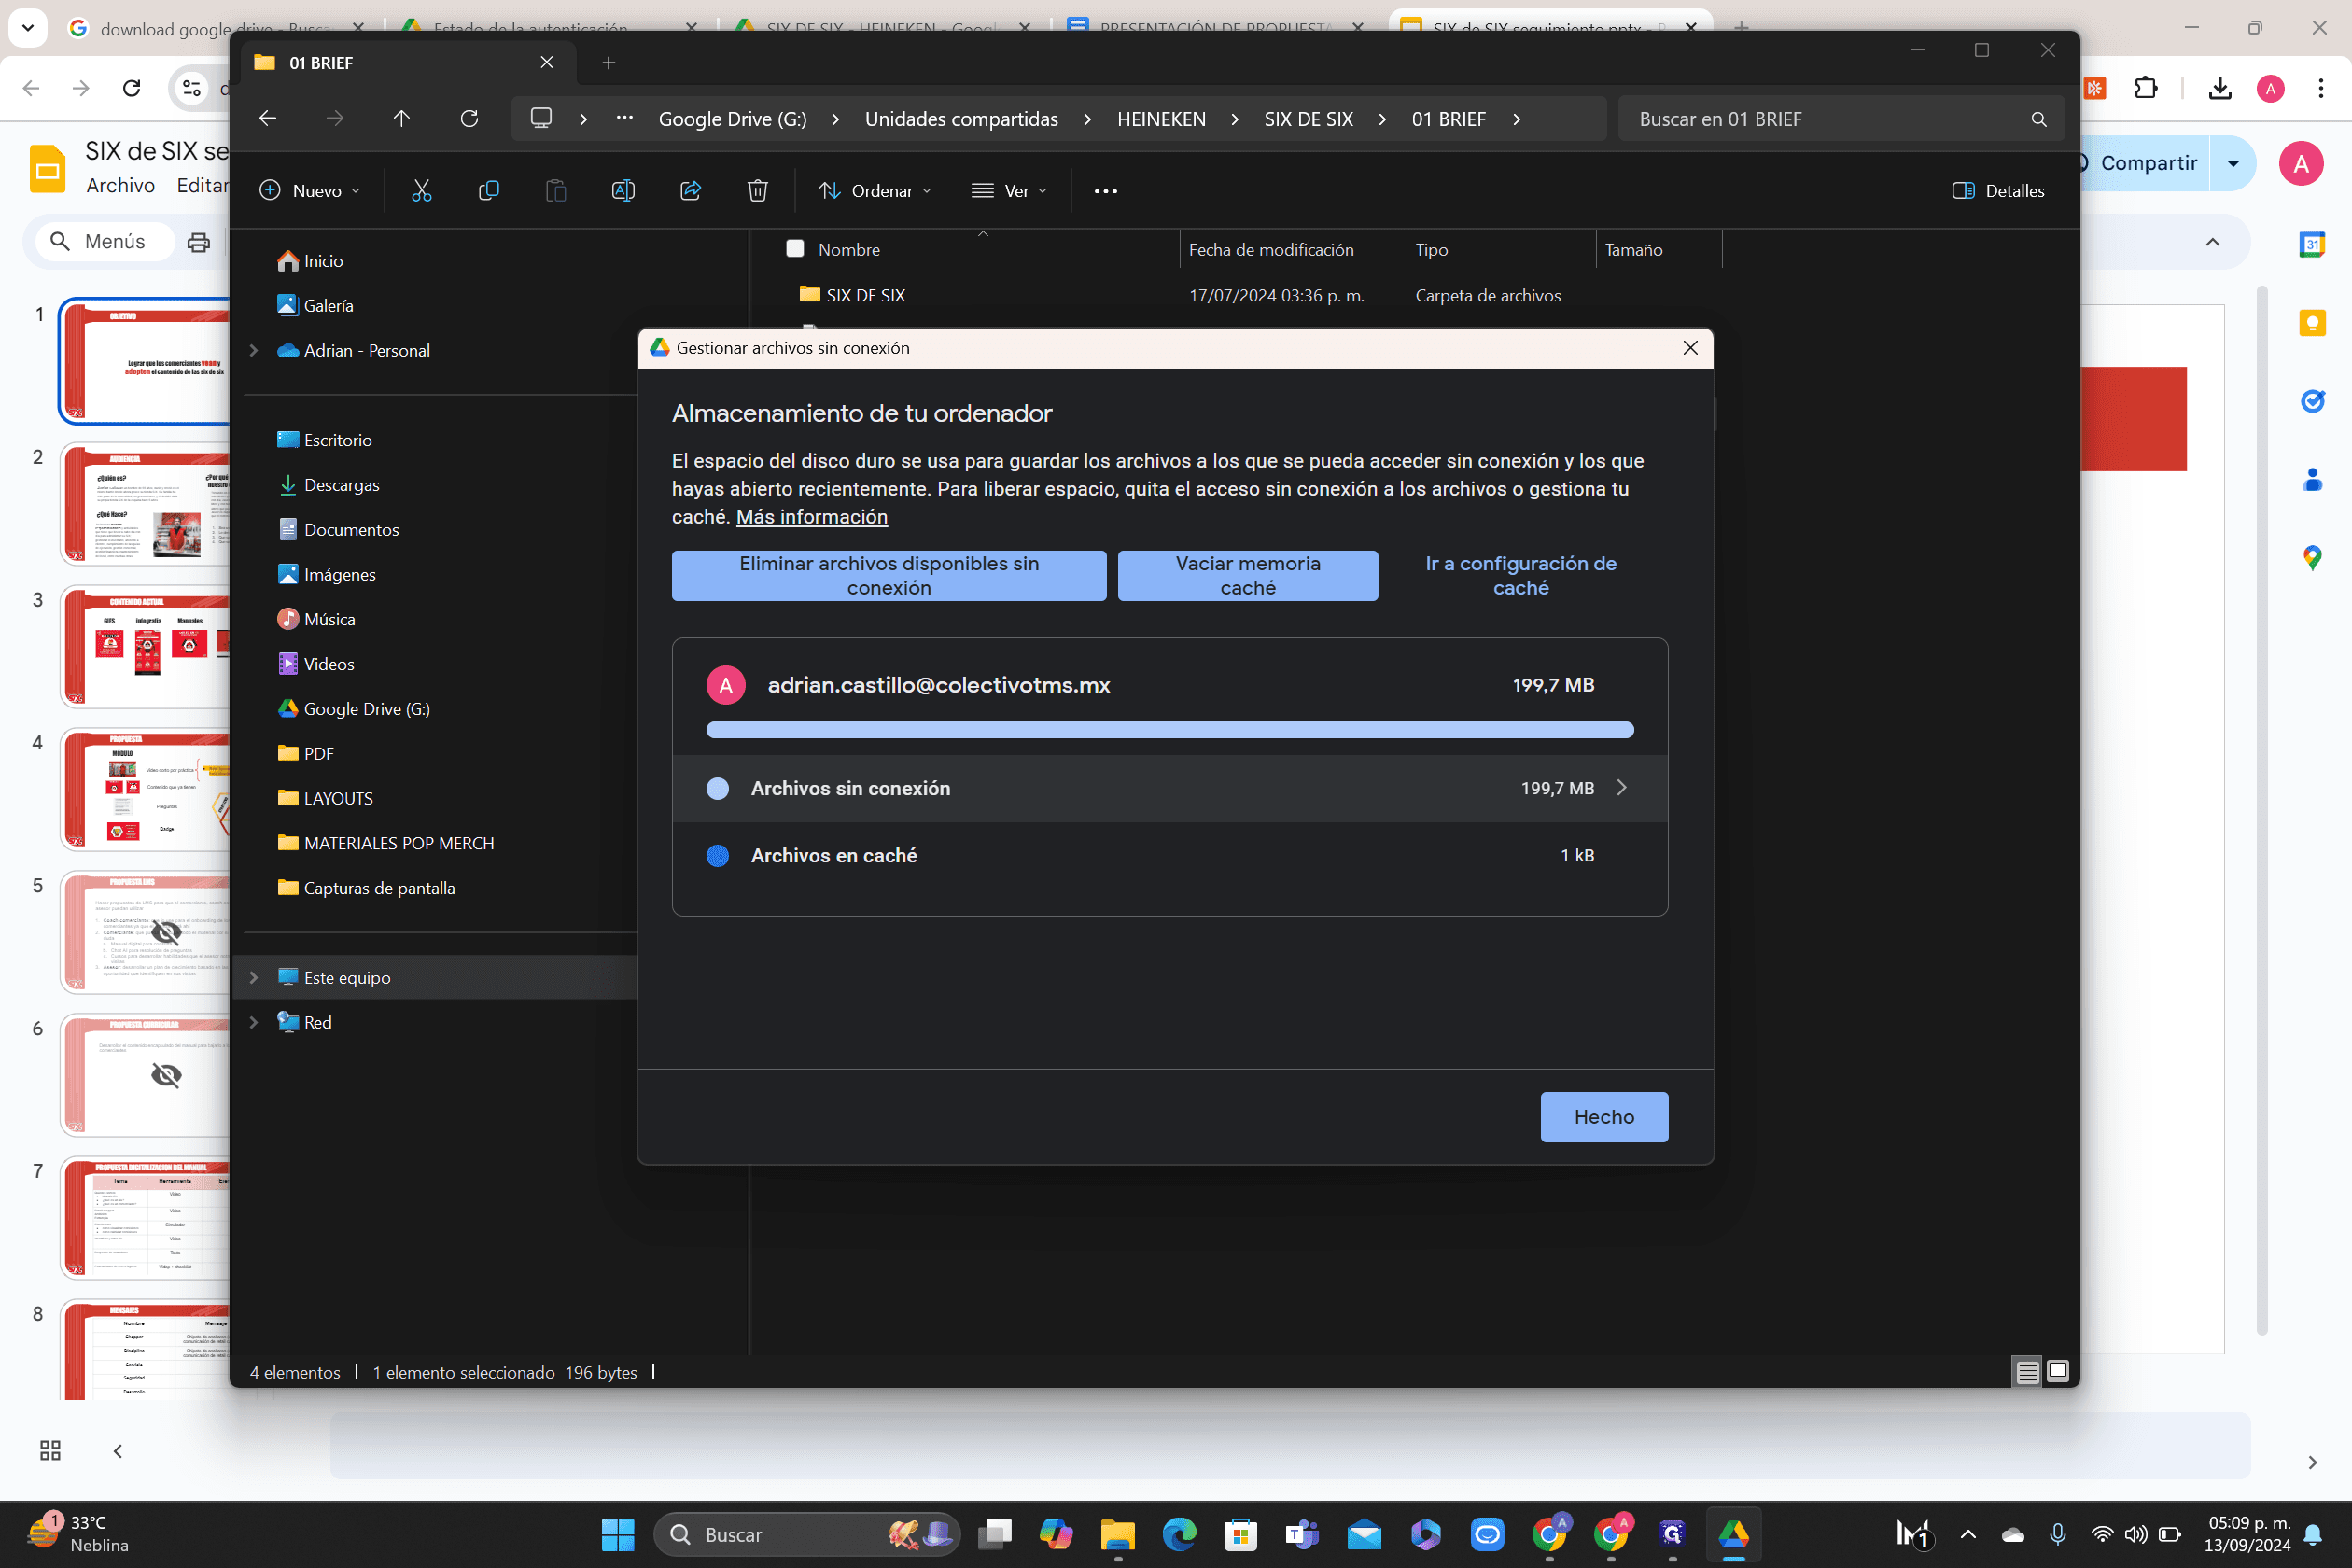Viewport: 2352px width, 1568px height.
Task: Click the search magnifier in Buscar en 01 BRIEF
Action: coord(2038,119)
